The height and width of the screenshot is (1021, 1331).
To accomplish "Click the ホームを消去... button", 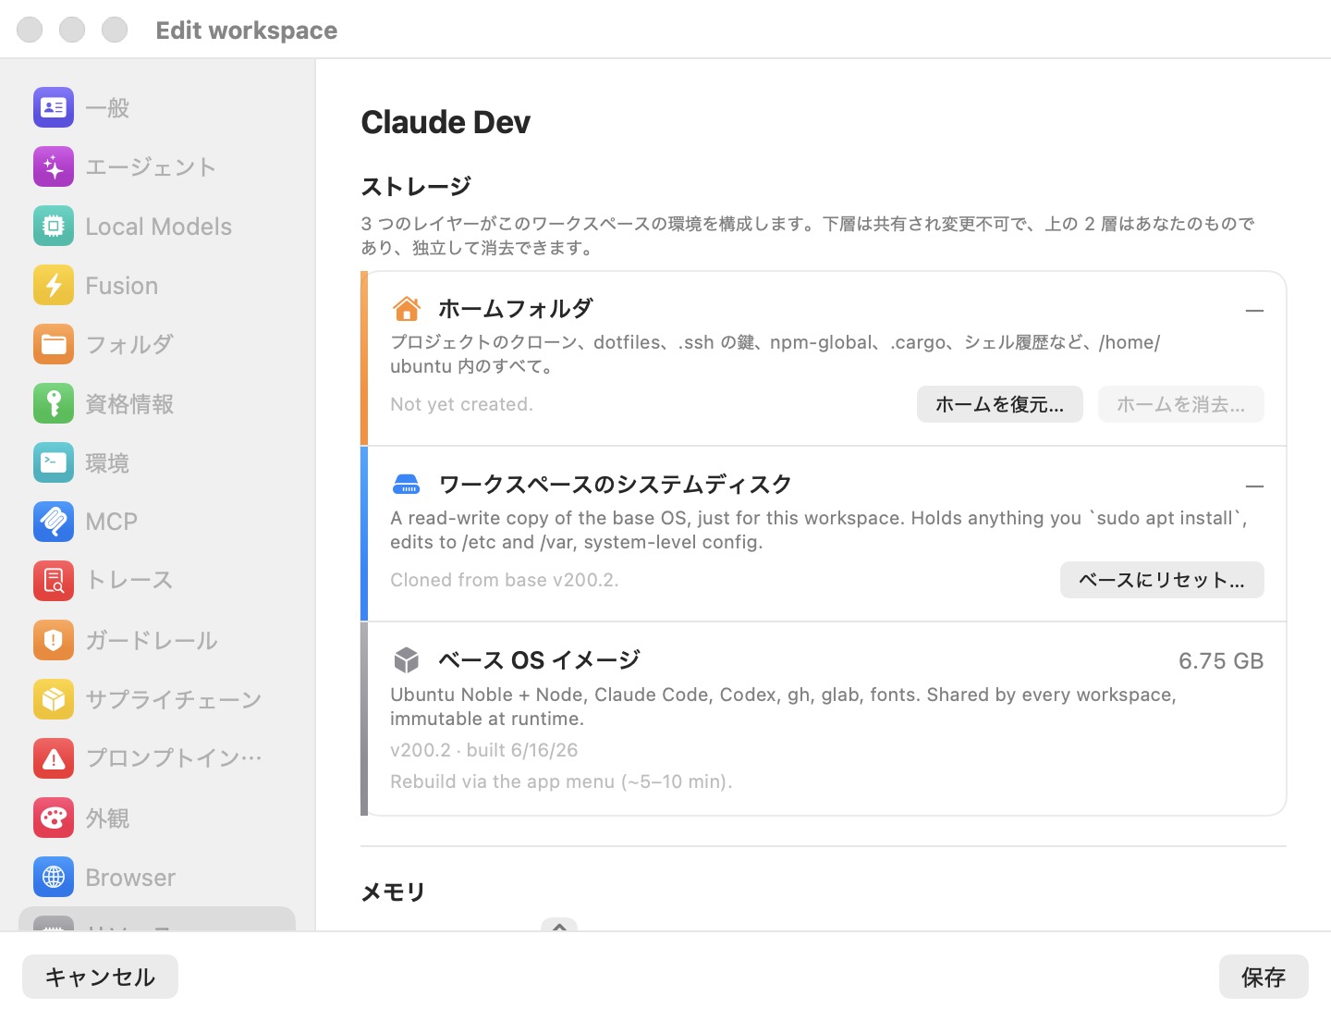I will (1180, 404).
